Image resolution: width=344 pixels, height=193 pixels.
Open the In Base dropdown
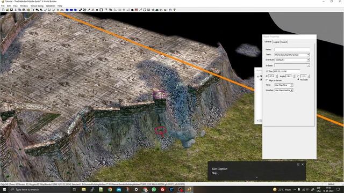pos(308,65)
